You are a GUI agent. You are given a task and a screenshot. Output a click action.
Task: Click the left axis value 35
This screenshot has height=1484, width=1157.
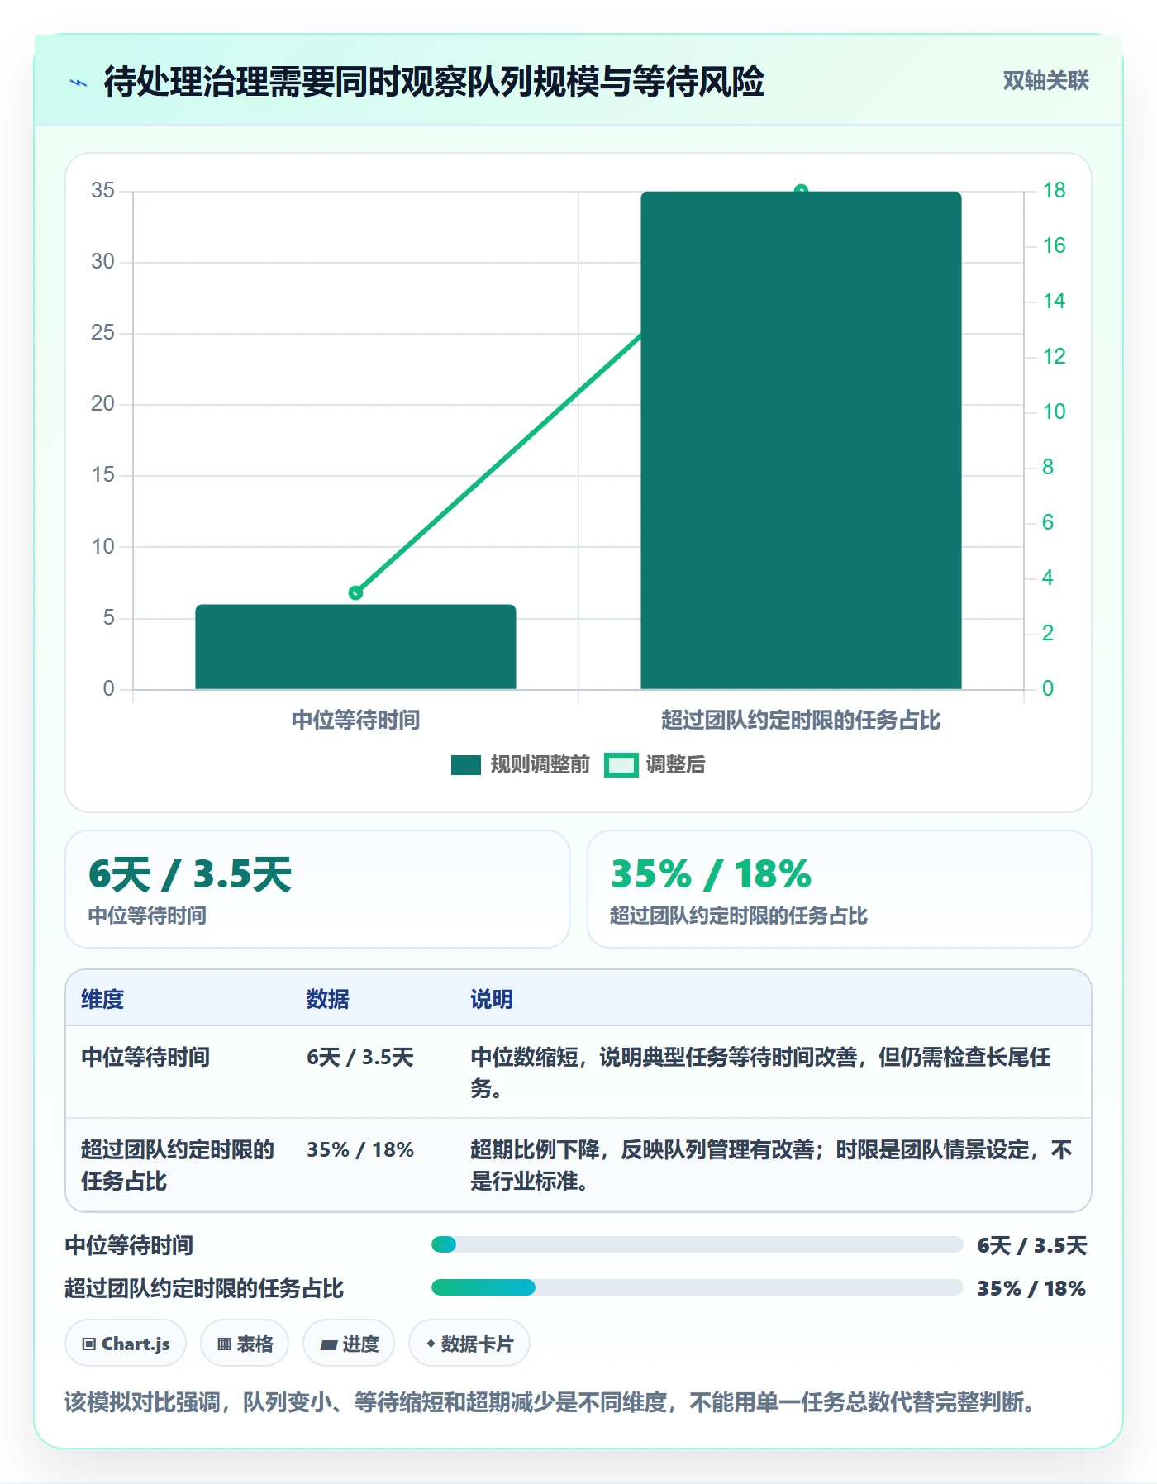click(x=102, y=190)
